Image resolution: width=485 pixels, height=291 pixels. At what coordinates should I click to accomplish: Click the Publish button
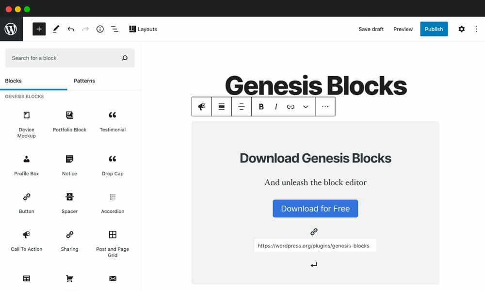point(434,29)
